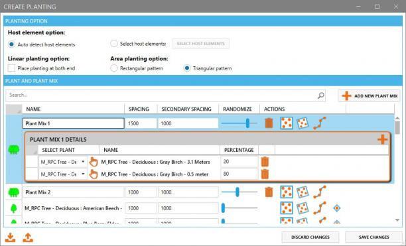Select Auto detect host elements option

click(x=11, y=44)
